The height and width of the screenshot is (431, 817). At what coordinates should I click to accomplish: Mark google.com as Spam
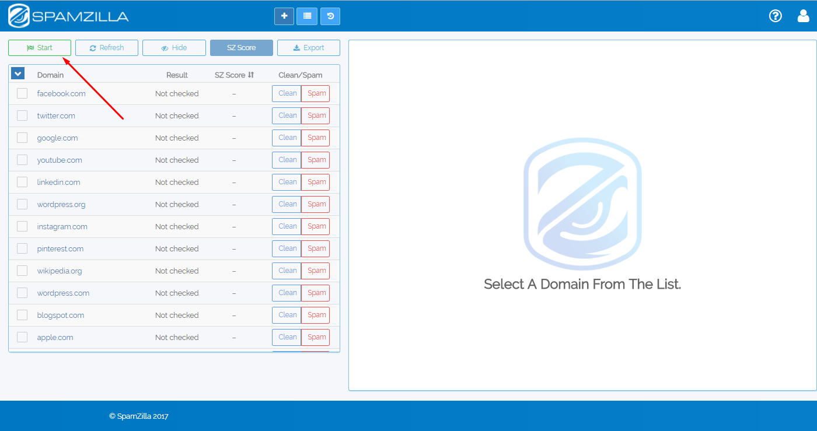pyautogui.click(x=316, y=138)
